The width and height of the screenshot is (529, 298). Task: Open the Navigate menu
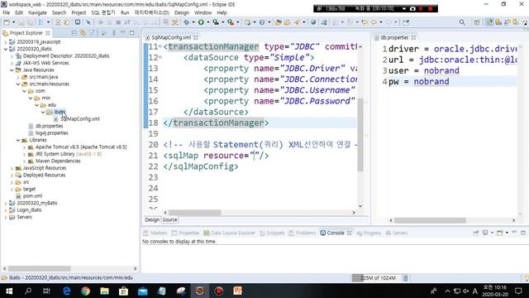pos(37,12)
